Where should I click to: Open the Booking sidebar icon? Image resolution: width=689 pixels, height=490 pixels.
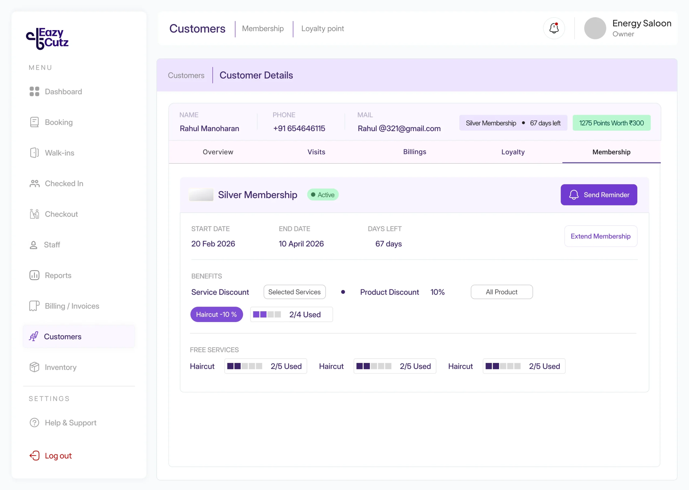point(34,122)
